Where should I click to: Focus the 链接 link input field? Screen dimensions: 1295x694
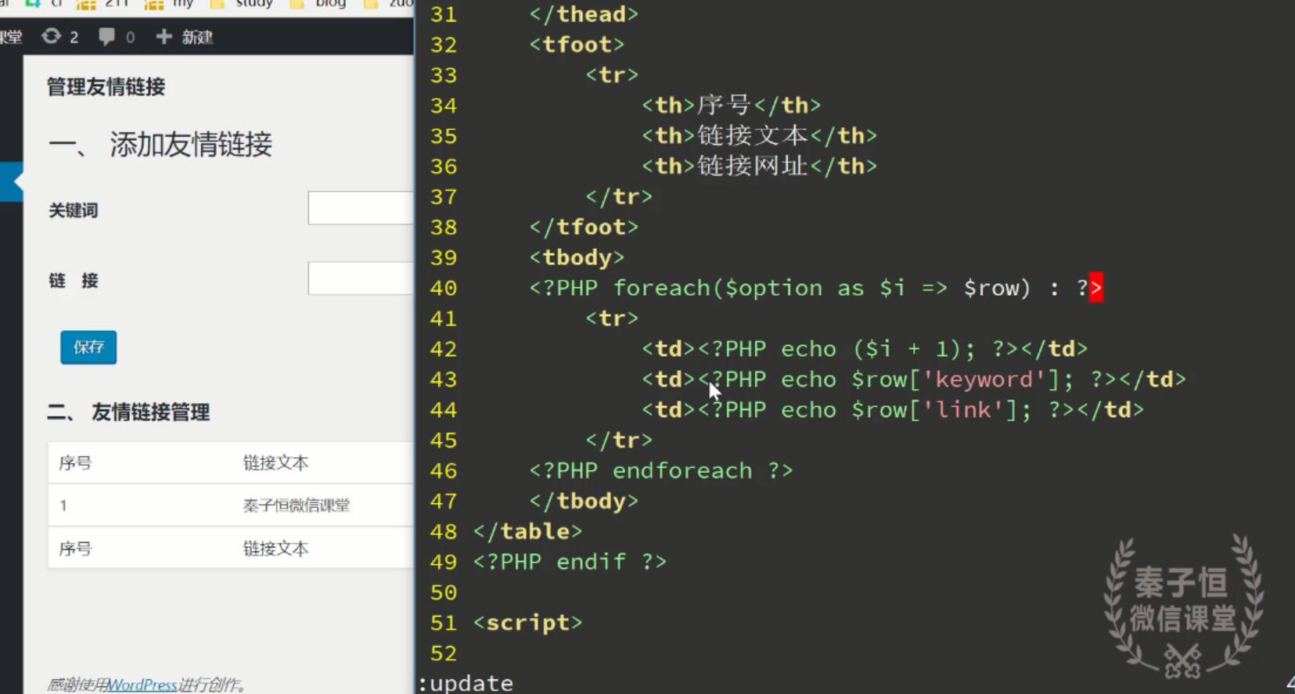click(361, 278)
